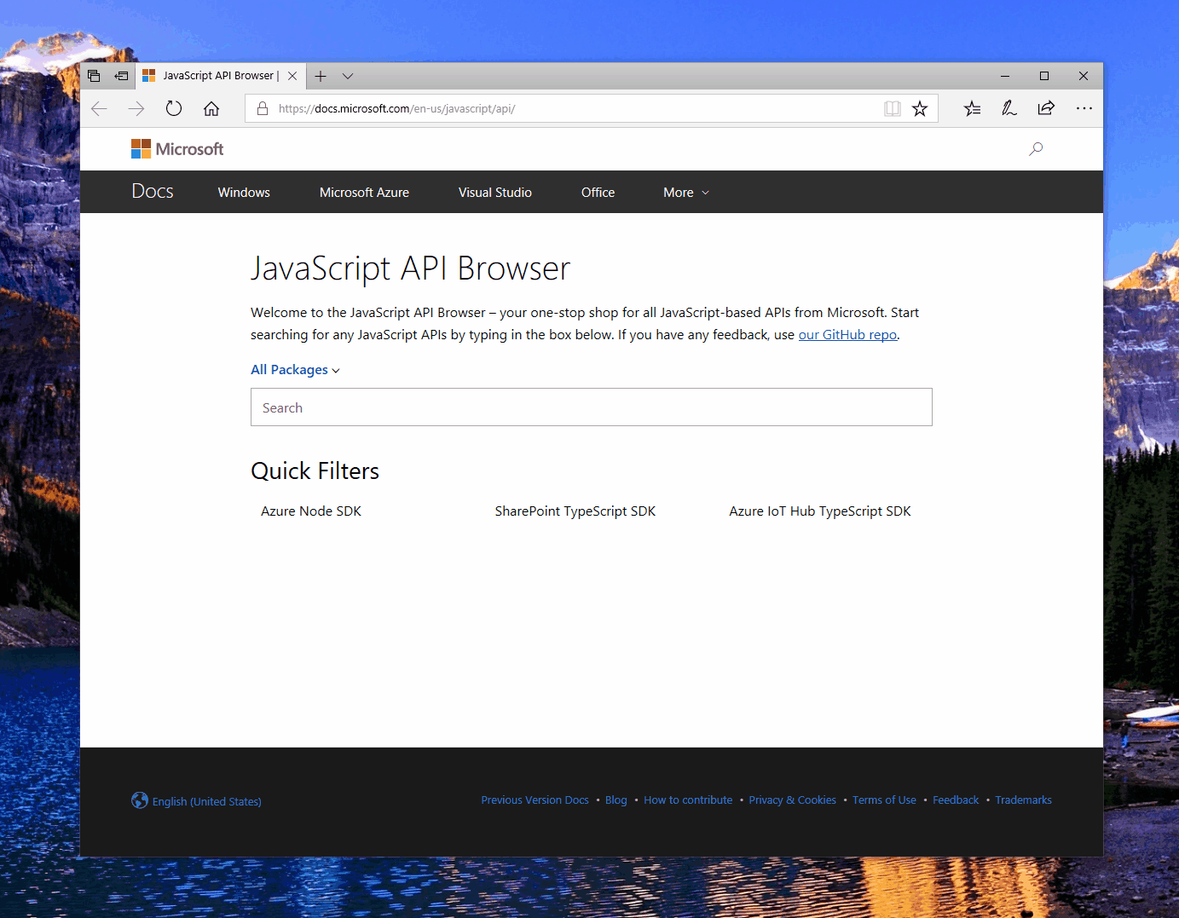Open Docs home in navigation bar

(153, 192)
